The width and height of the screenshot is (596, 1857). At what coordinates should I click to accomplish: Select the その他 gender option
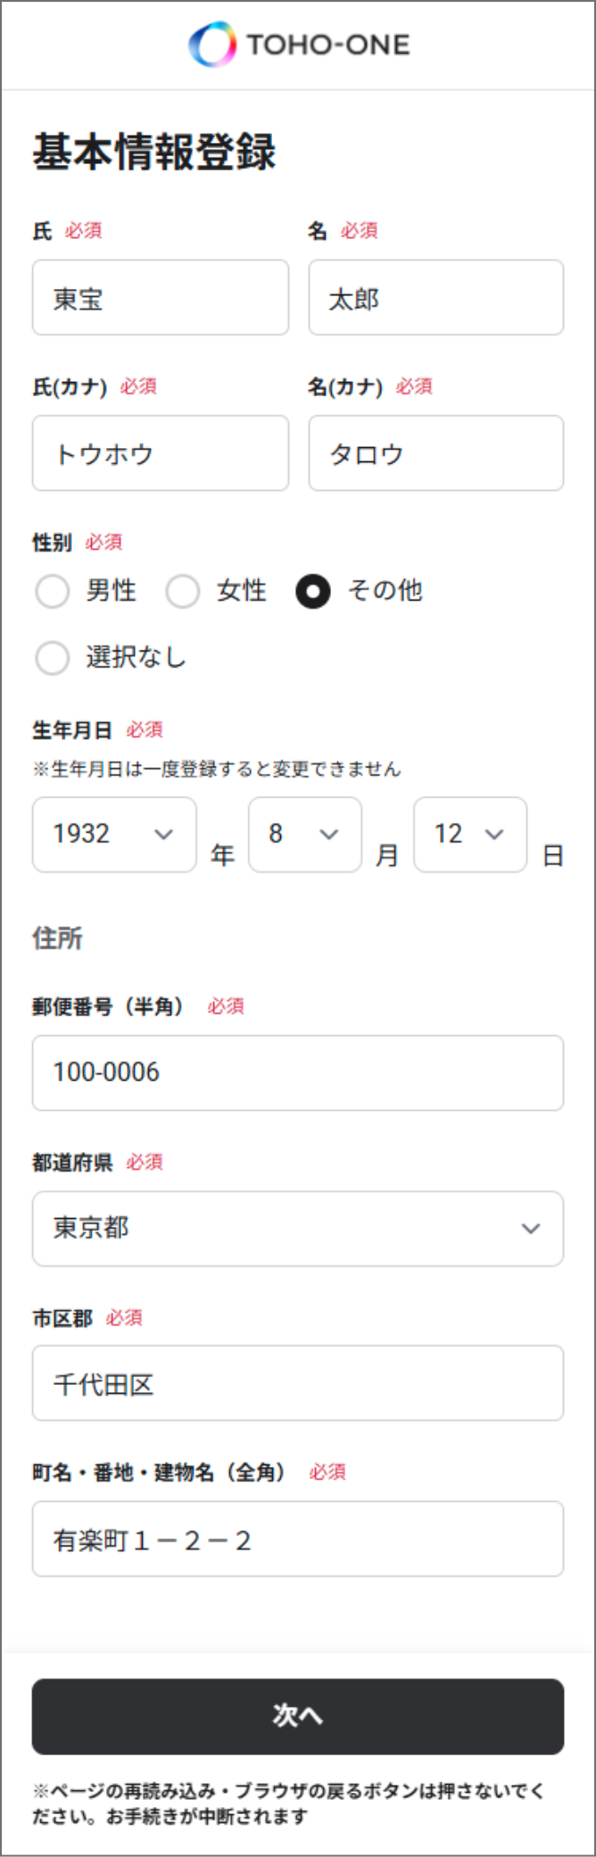tap(313, 591)
